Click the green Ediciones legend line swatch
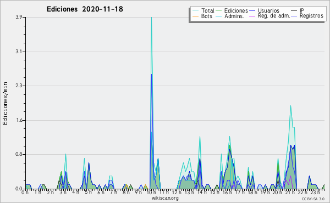Screen dimensions: 330x203 point(219,11)
